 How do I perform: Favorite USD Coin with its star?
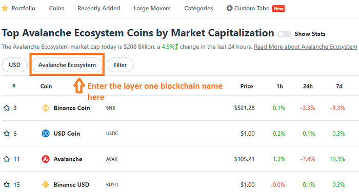pos(7,134)
